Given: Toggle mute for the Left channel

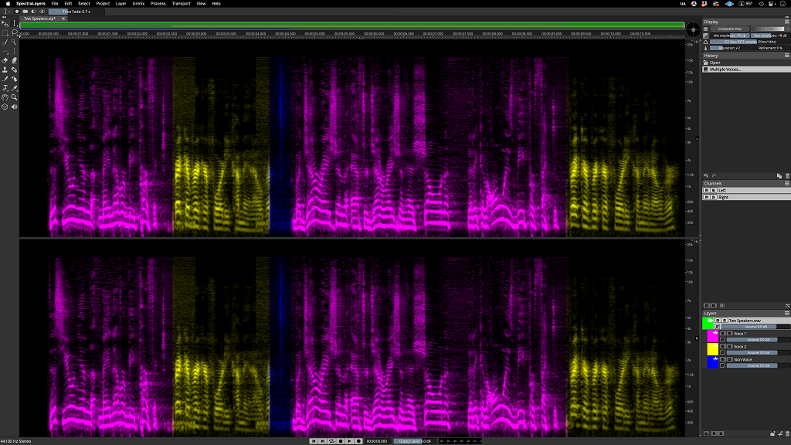Looking at the screenshot, I should [x=706, y=190].
